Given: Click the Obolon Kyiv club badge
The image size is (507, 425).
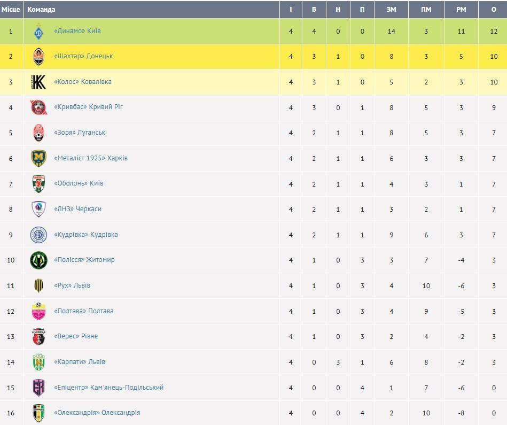Looking at the screenshot, I should (x=38, y=184).
